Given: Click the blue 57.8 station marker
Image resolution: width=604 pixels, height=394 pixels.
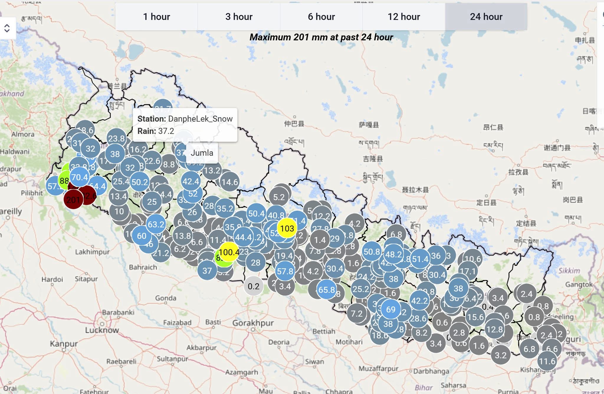Looking at the screenshot, I should 285,271.
